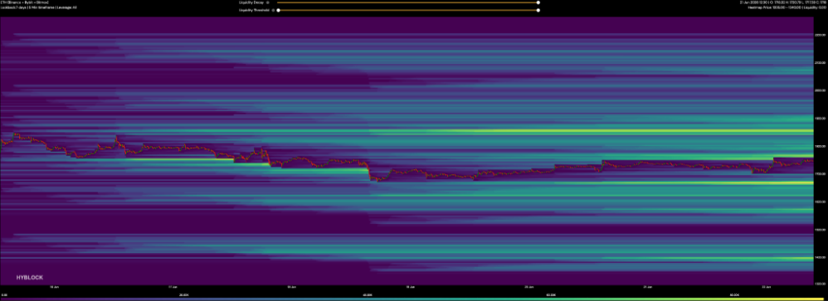Click the 60.00K color scale label
This screenshot has height=301, width=828.
pyautogui.click(x=551, y=294)
